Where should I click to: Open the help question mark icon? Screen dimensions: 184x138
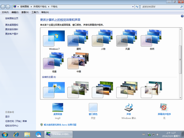tap(182, 16)
